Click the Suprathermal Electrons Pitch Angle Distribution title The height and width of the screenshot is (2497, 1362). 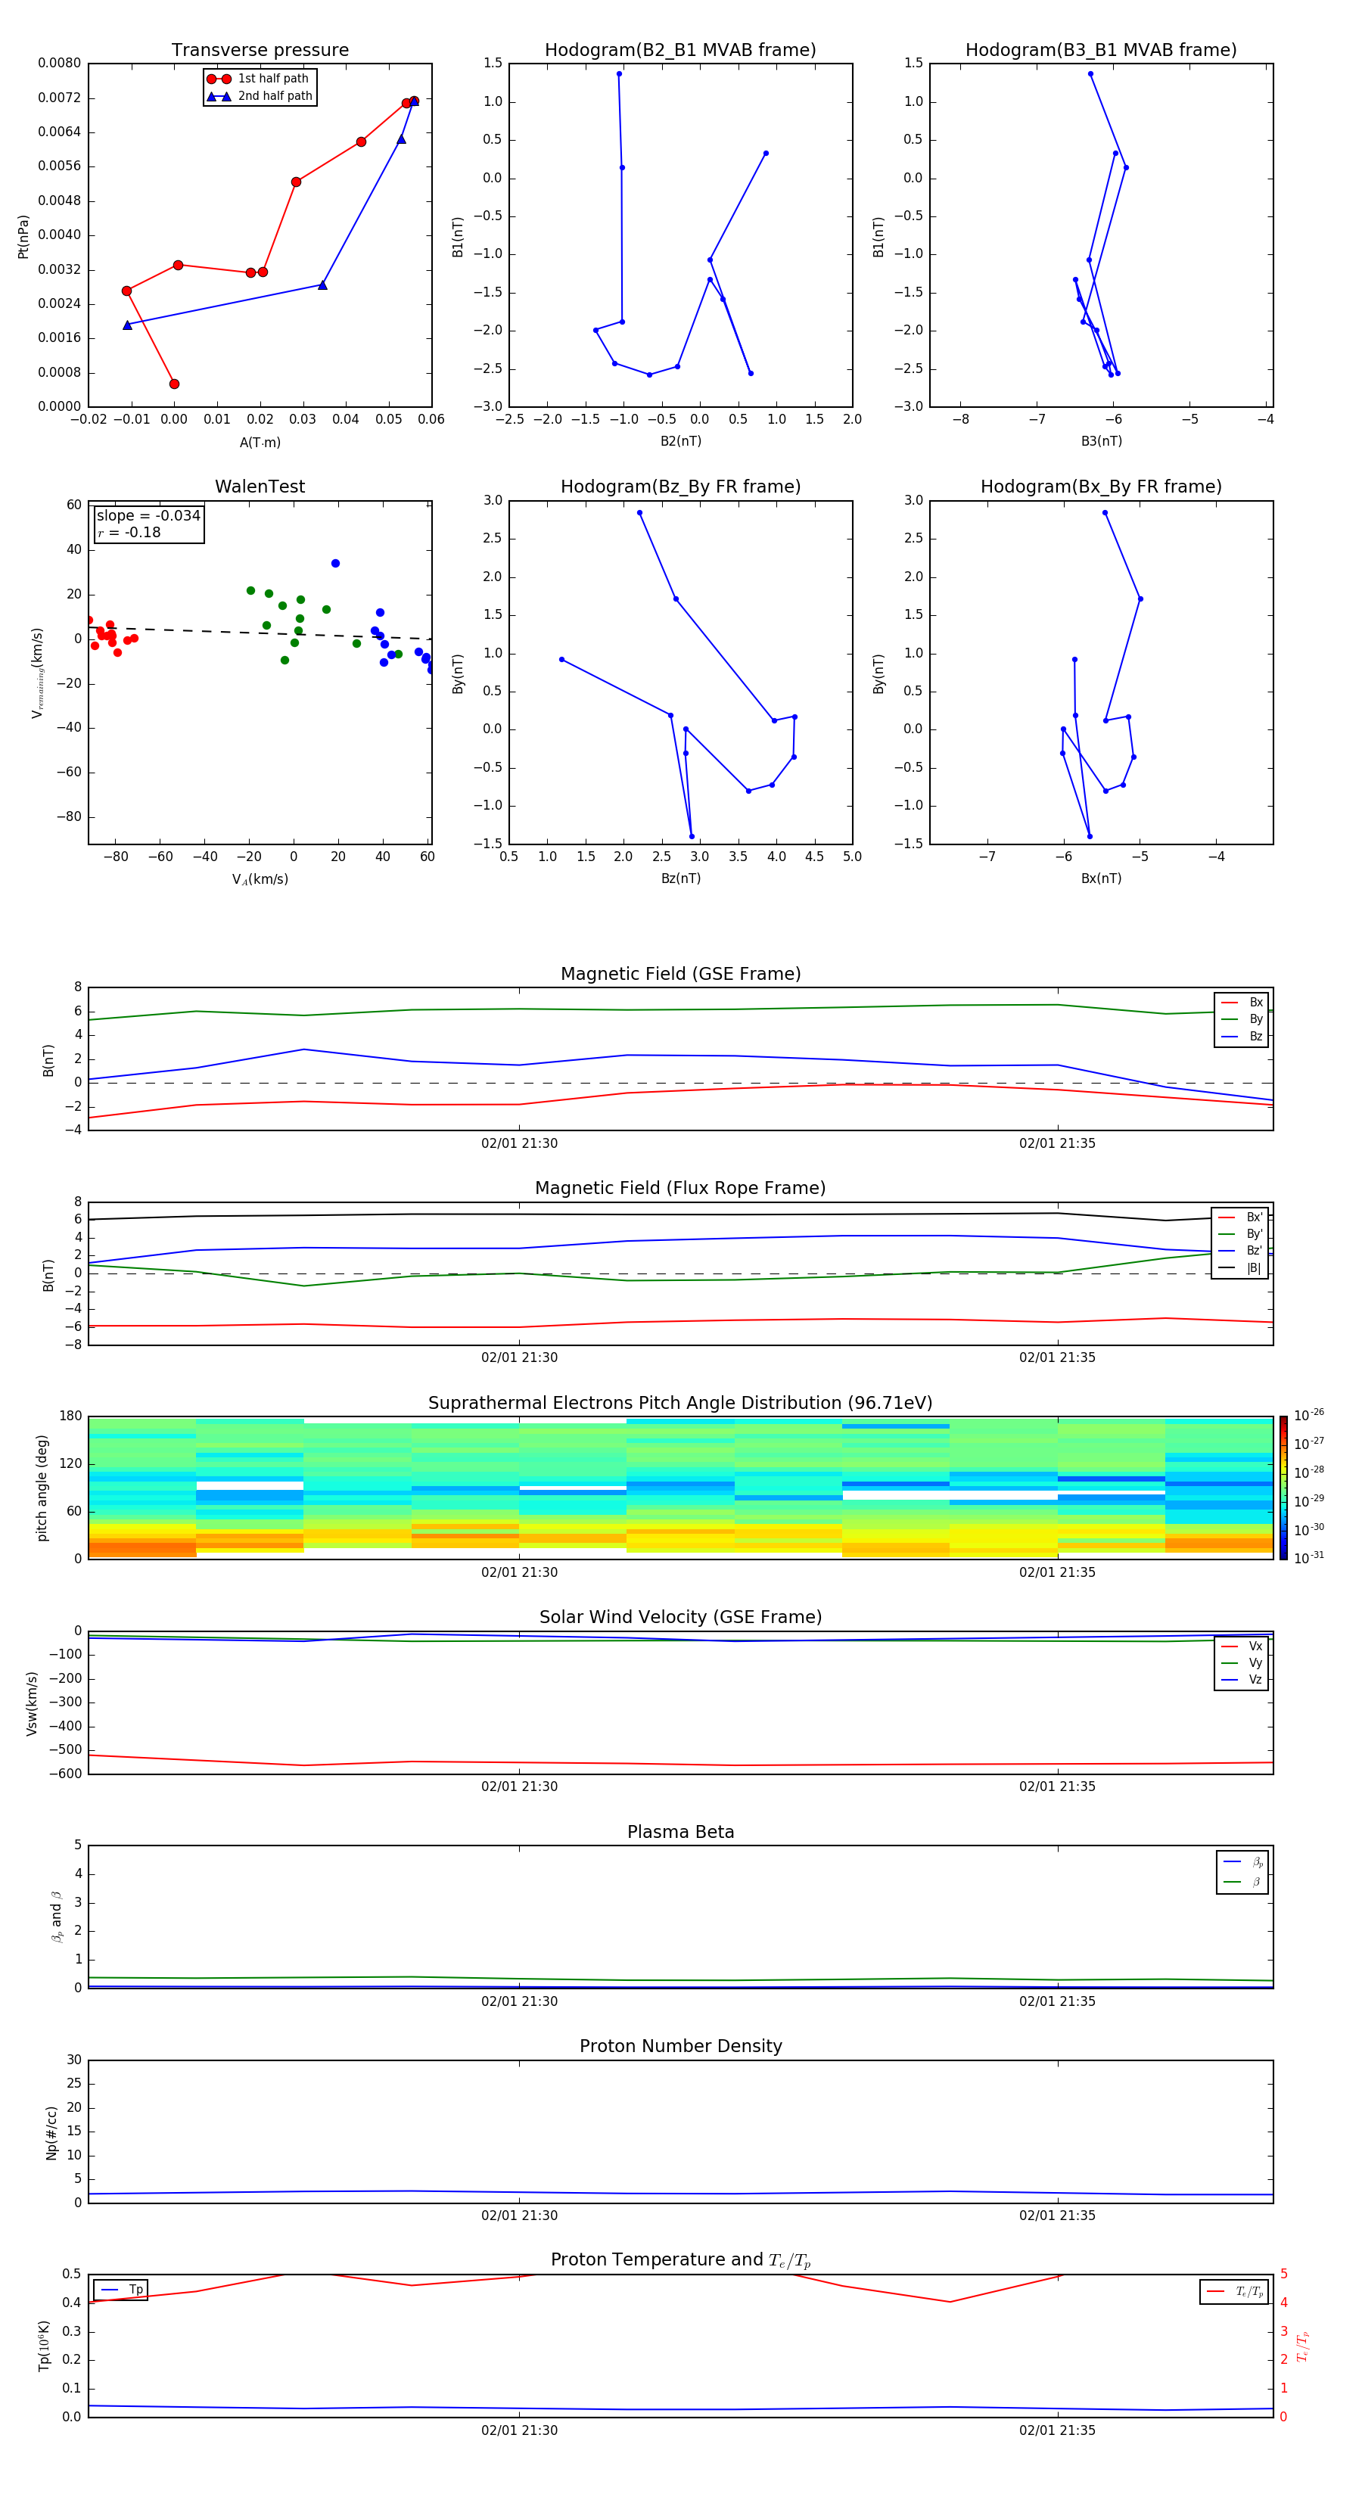click(x=680, y=1404)
